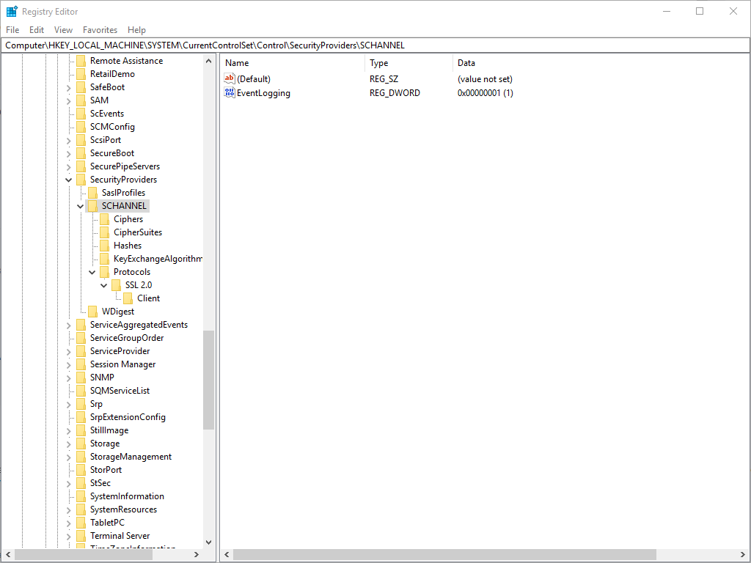Select the SCMConfig key

(112, 127)
